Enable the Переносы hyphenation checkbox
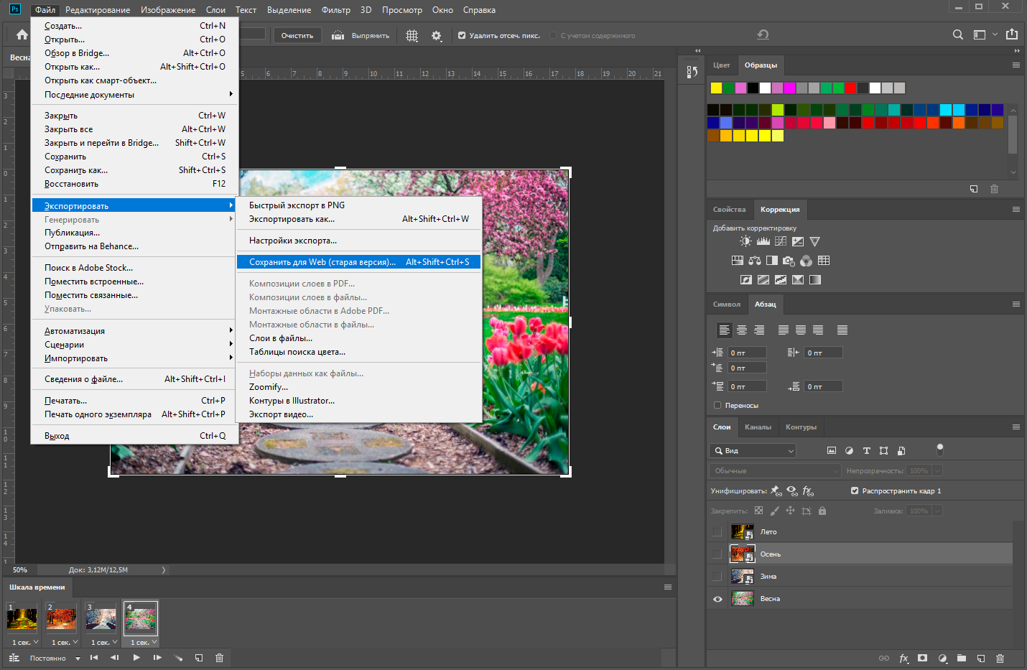The width and height of the screenshot is (1027, 670). (x=717, y=405)
